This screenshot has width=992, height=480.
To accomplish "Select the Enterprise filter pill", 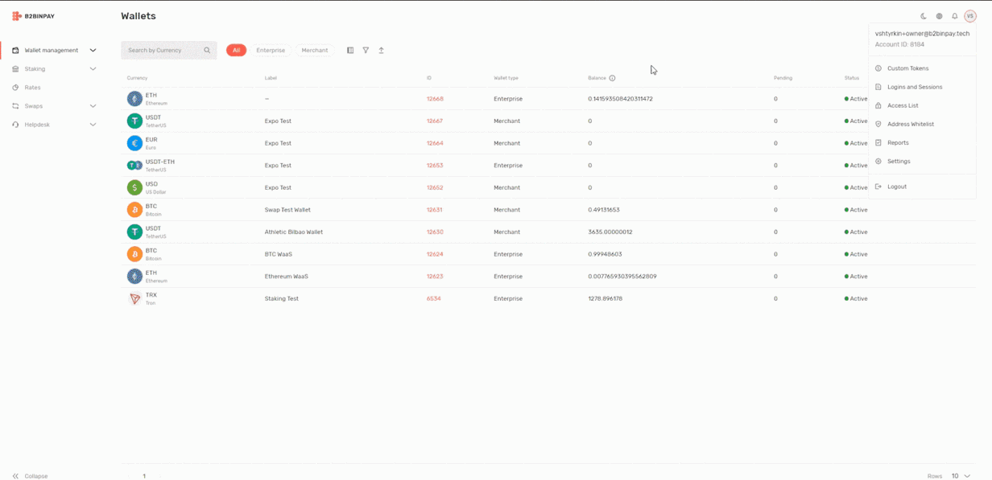I will coord(271,50).
